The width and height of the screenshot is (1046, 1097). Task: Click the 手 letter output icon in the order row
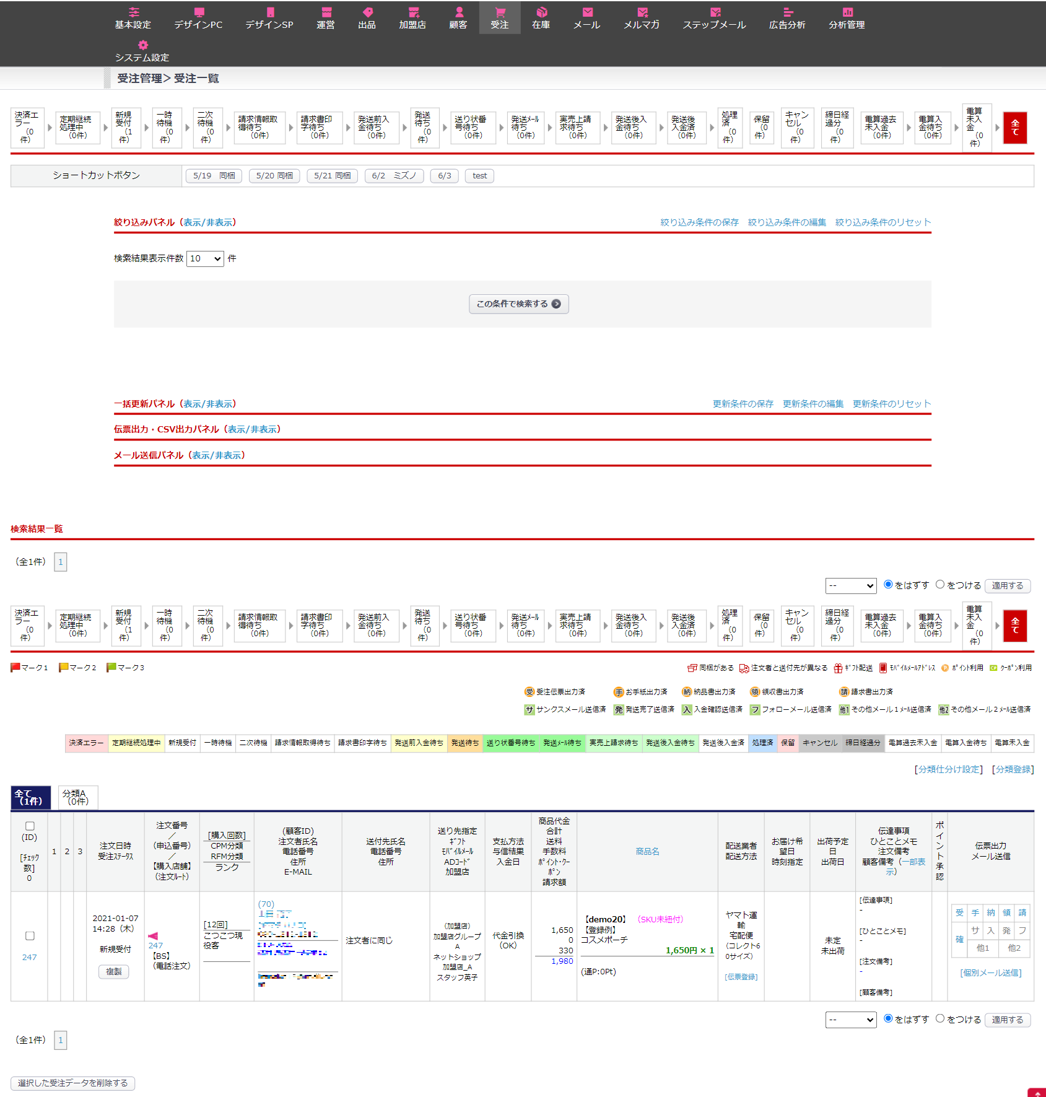point(975,912)
